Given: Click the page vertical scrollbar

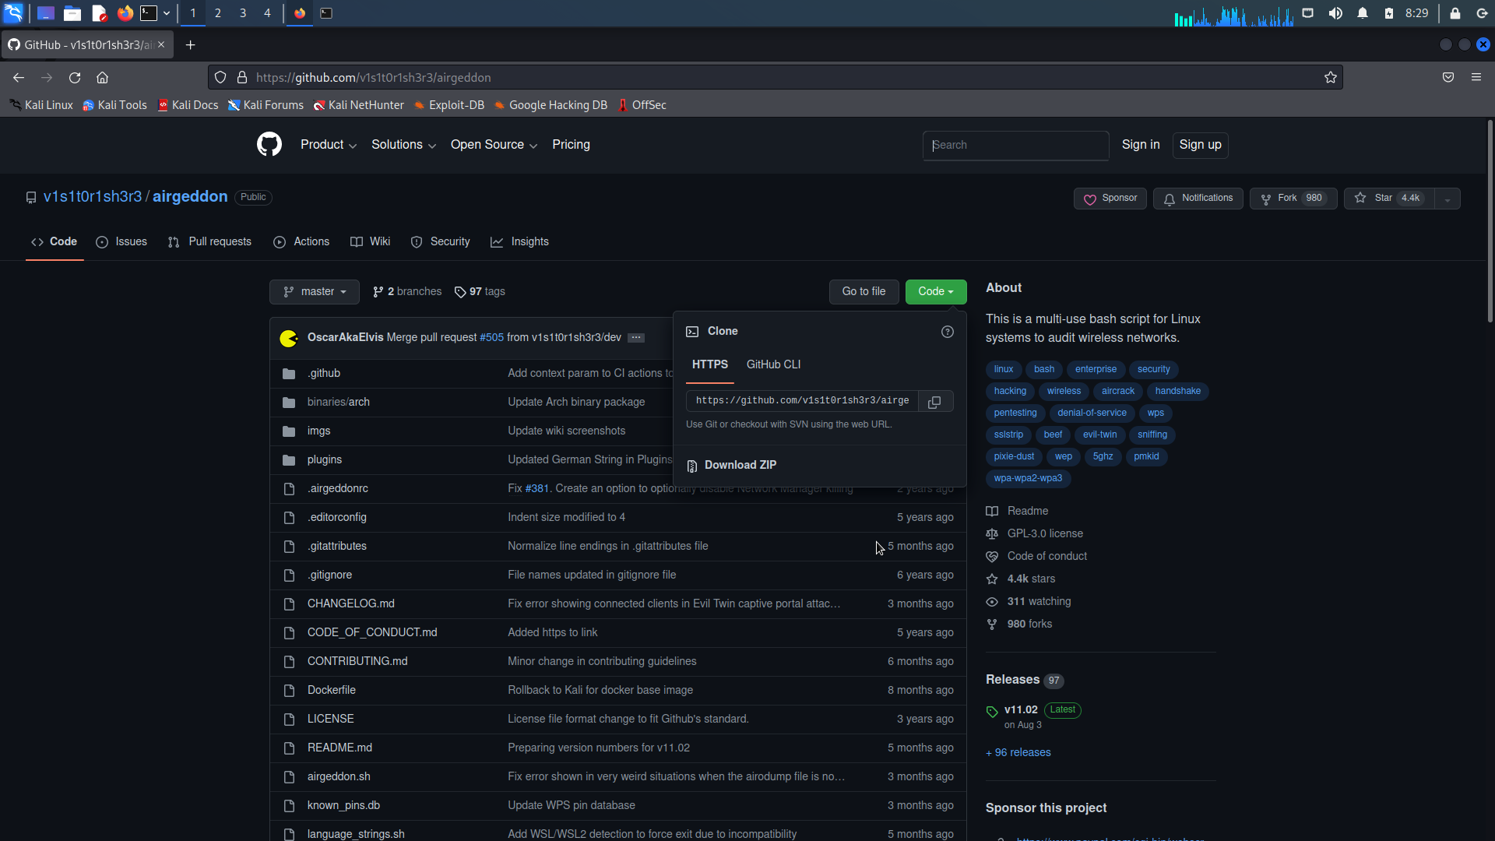Looking at the screenshot, I should tap(1490, 221).
